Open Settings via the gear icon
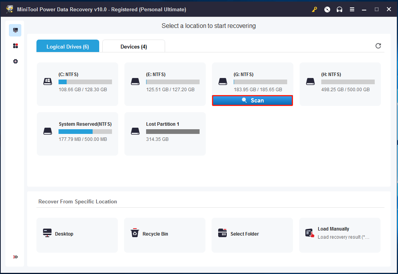 point(15,61)
